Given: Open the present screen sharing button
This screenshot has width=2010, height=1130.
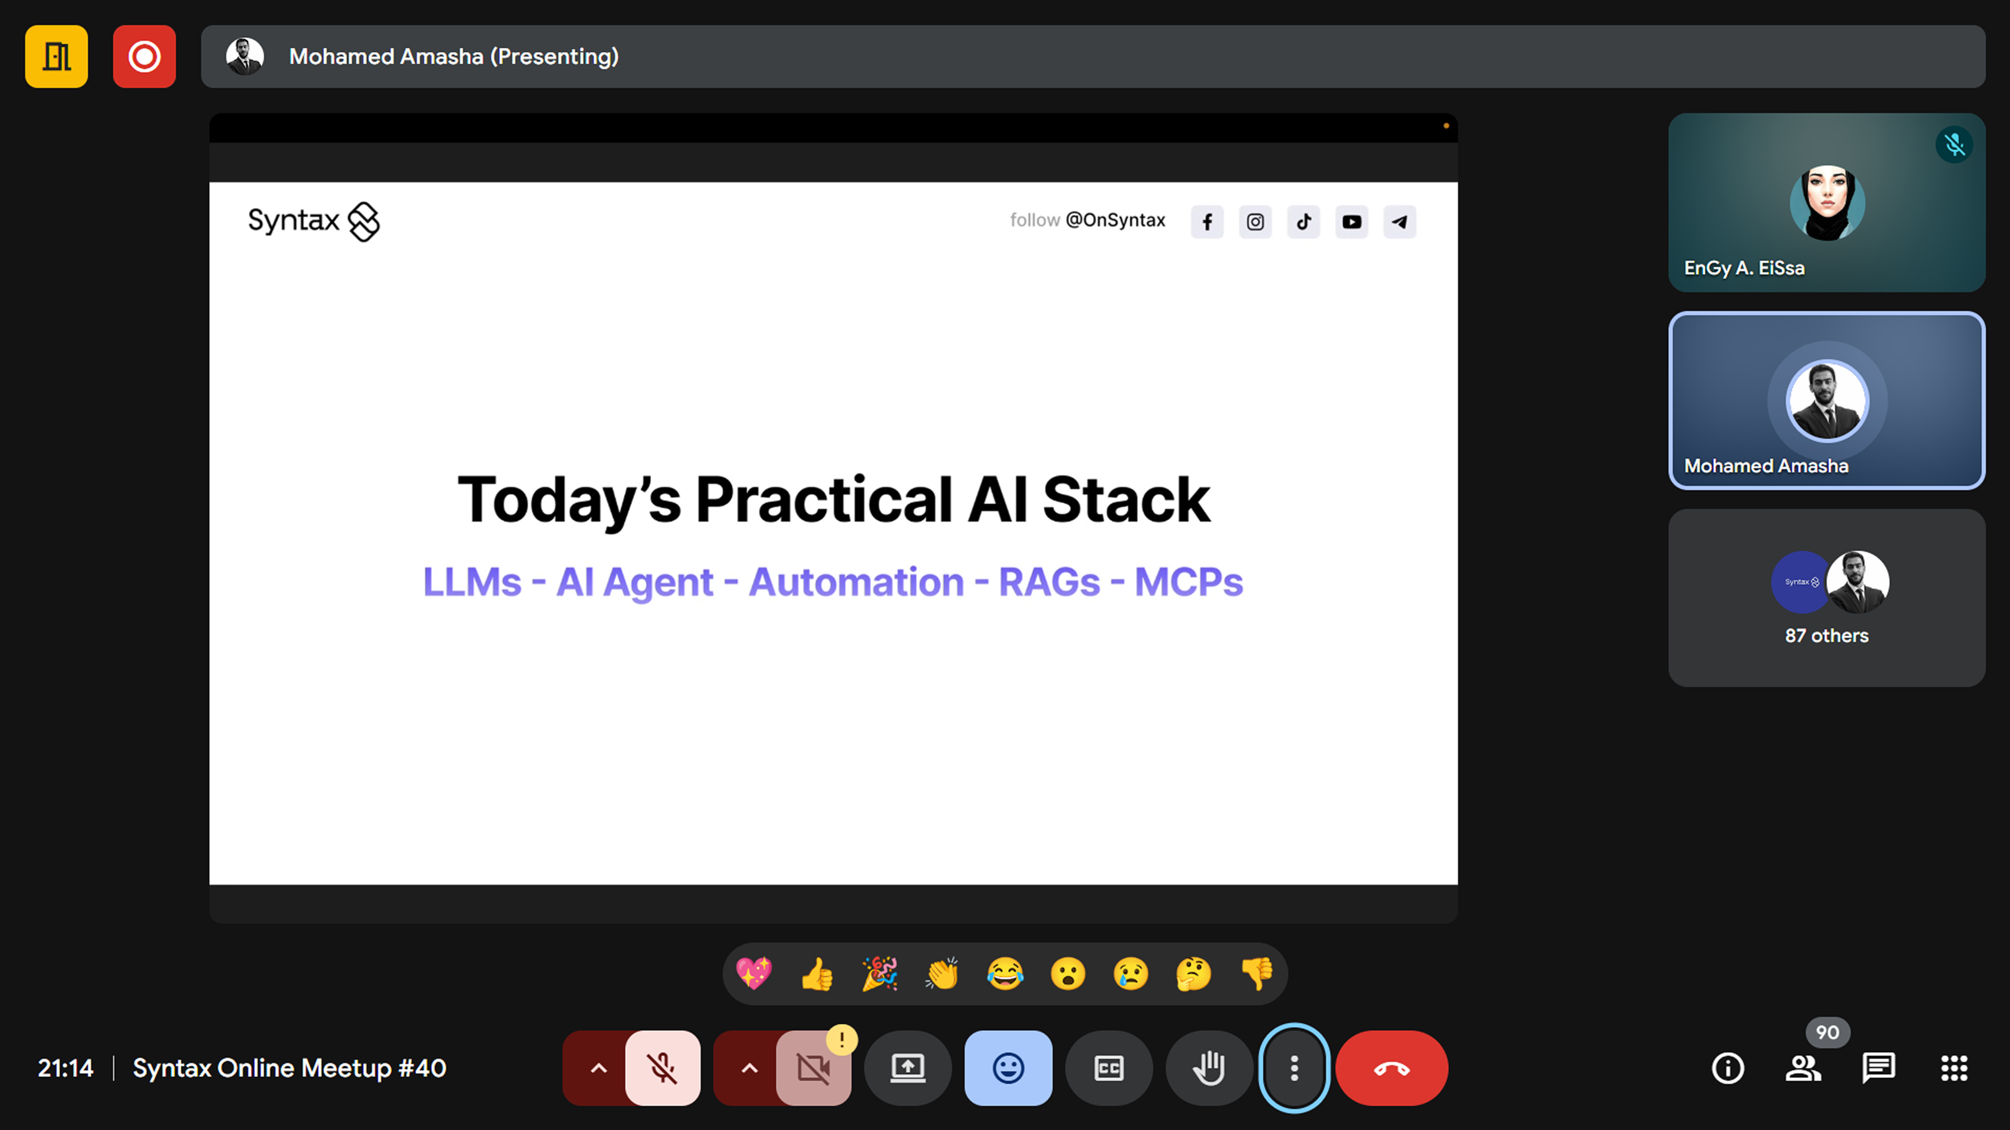Looking at the screenshot, I should click(x=908, y=1068).
